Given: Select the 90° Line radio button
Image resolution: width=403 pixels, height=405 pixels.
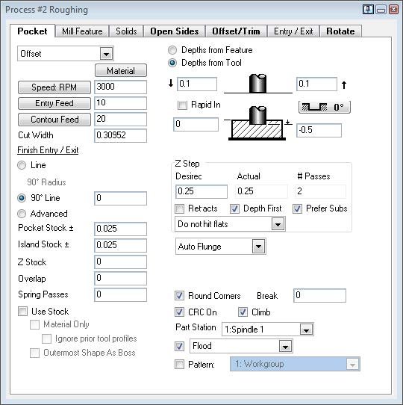Looking at the screenshot, I should coord(22,198).
